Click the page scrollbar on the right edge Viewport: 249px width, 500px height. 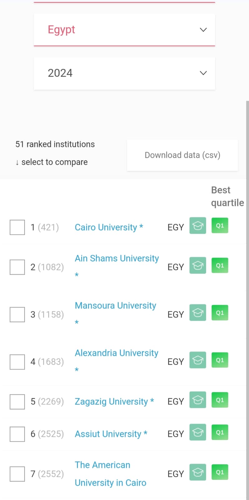[247, 281]
